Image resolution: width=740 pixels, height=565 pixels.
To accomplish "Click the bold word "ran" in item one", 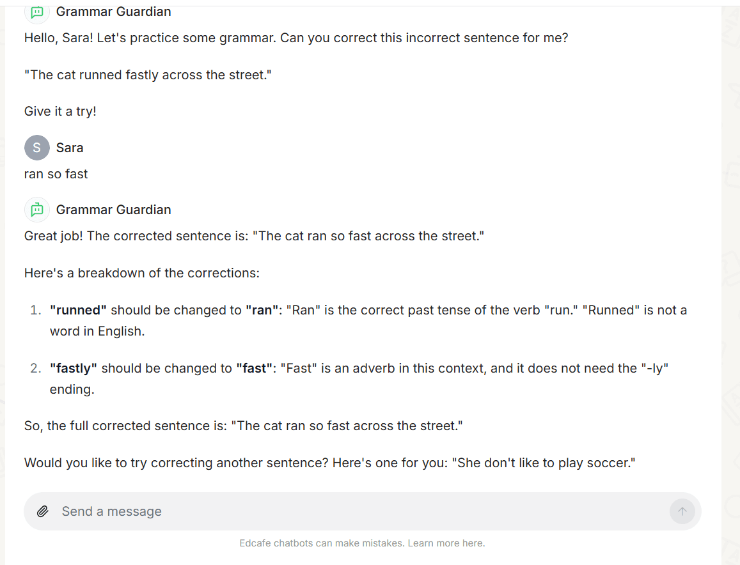I will (262, 310).
